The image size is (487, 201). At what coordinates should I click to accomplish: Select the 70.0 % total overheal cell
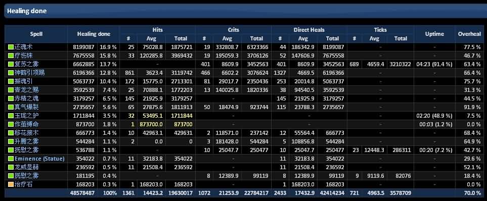point(469,193)
